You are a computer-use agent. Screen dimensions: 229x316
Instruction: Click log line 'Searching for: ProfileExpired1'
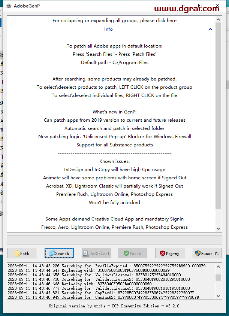coord(106,266)
